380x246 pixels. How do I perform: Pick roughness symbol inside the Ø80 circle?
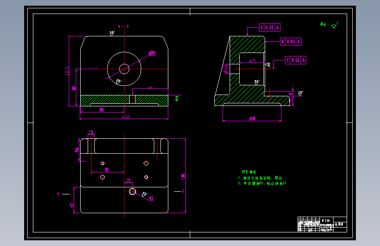point(118,81)
